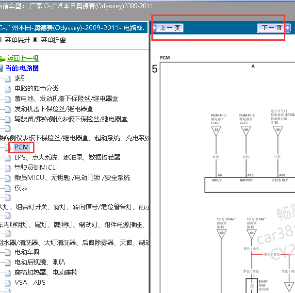Open 车内照明灯、尾灯、牌照灯 entry
Viewport: 295px width, 293px height.
(x=72, y=225)
